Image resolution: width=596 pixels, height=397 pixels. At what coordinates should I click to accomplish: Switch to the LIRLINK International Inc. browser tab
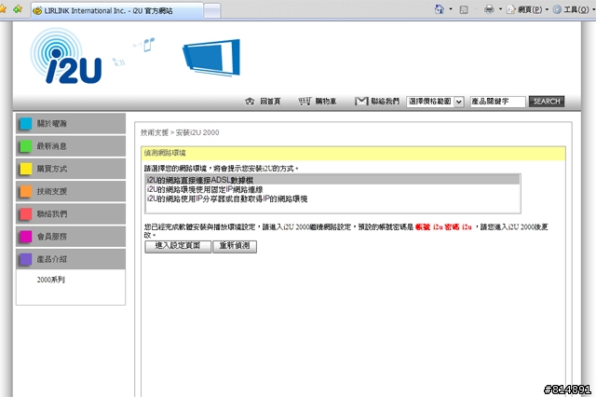(118, 10)
